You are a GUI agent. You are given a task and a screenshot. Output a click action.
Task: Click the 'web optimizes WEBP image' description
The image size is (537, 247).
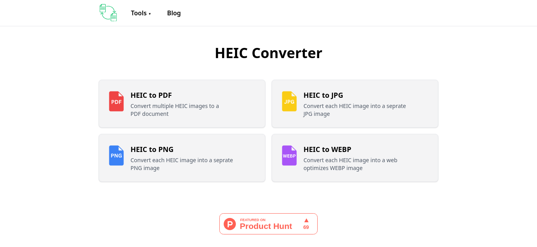click(x=350, y=164)
